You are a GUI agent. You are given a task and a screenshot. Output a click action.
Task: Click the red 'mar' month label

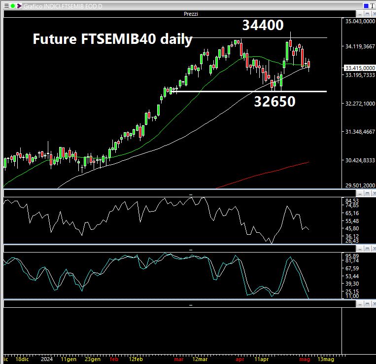(x=179, y=359)
